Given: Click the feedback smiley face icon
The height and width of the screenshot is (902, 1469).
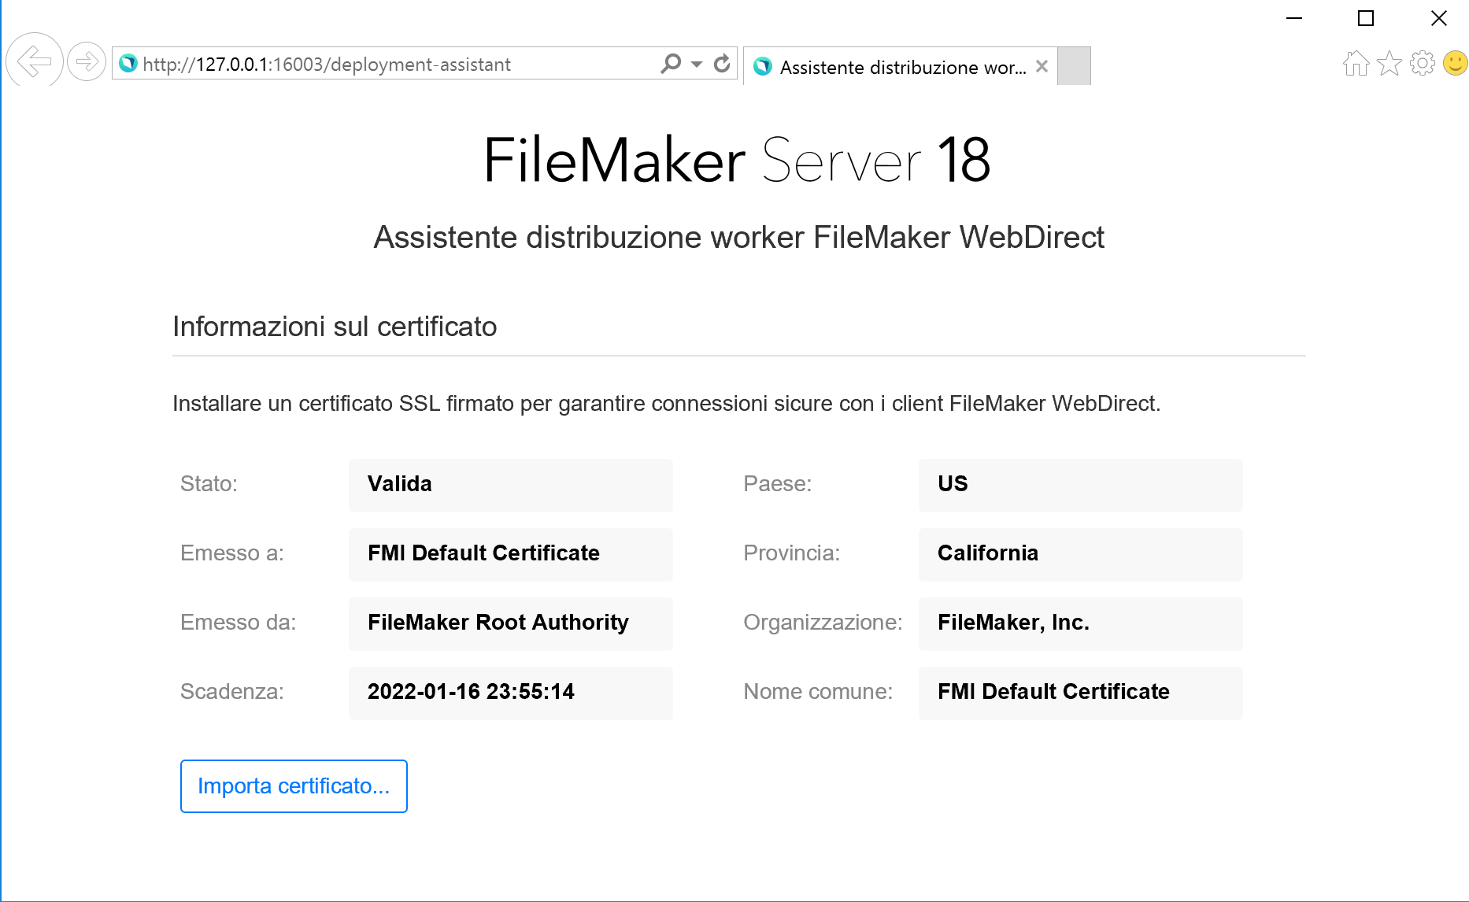Looking at the screenshot, I should click(1456, 63).
